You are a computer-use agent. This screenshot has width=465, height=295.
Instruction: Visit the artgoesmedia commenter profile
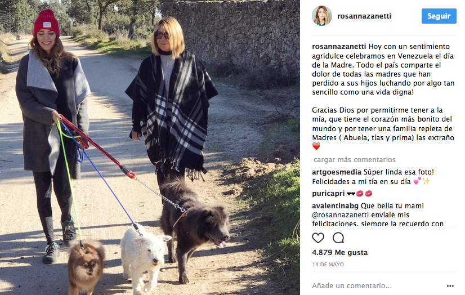337,172
